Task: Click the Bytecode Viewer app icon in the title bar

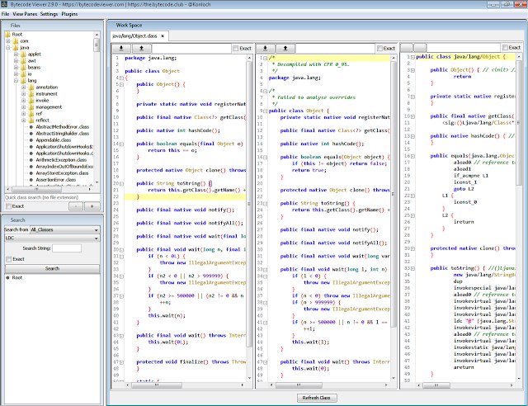Action: (x=4, y=4)
